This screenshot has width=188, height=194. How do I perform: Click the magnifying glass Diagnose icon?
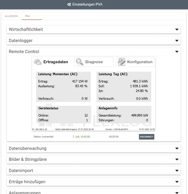pyautogui.click(x=79, y=62)
